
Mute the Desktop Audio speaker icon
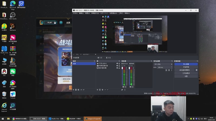(130, 87)
